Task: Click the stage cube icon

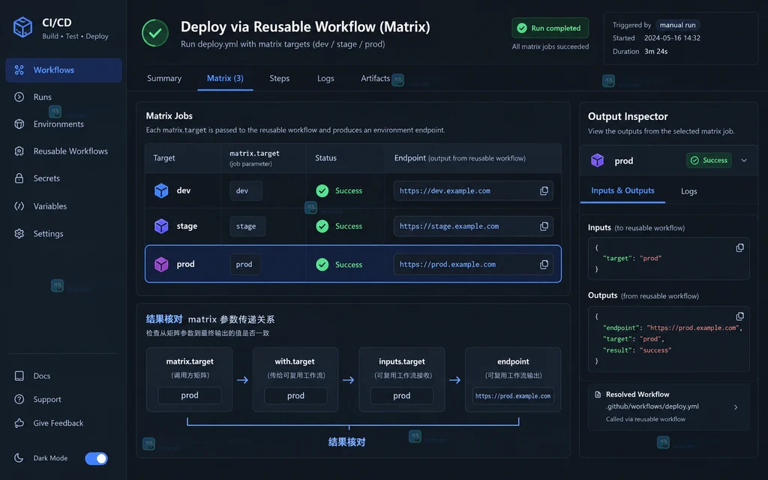Action: (x=161, y=226)
